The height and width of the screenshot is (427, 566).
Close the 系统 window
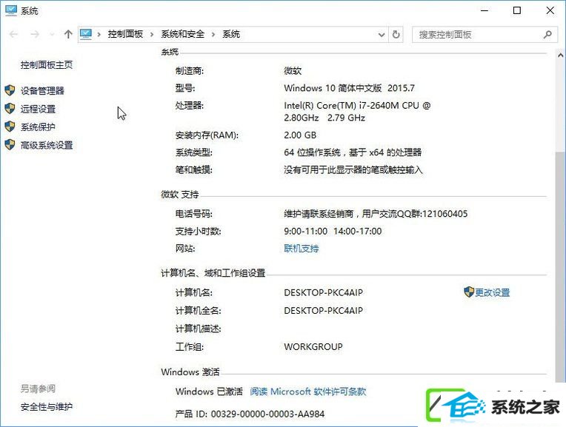point(550,10)
